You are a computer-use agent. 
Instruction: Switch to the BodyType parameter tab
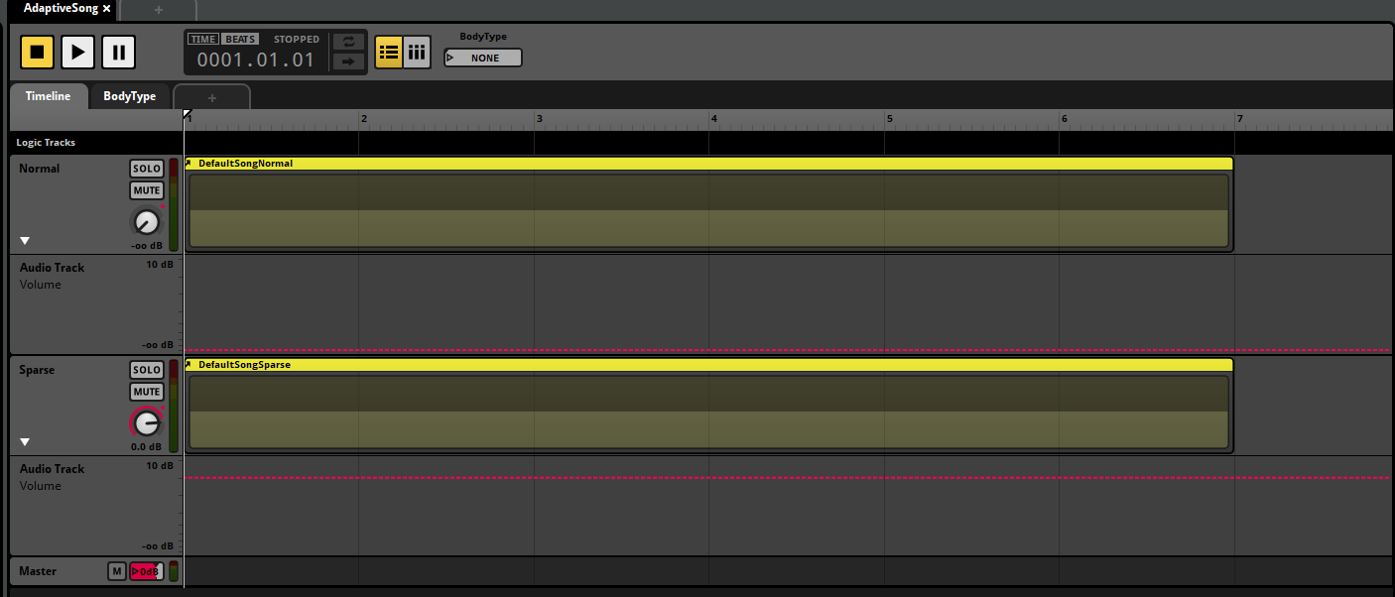(x=130, y=96)
